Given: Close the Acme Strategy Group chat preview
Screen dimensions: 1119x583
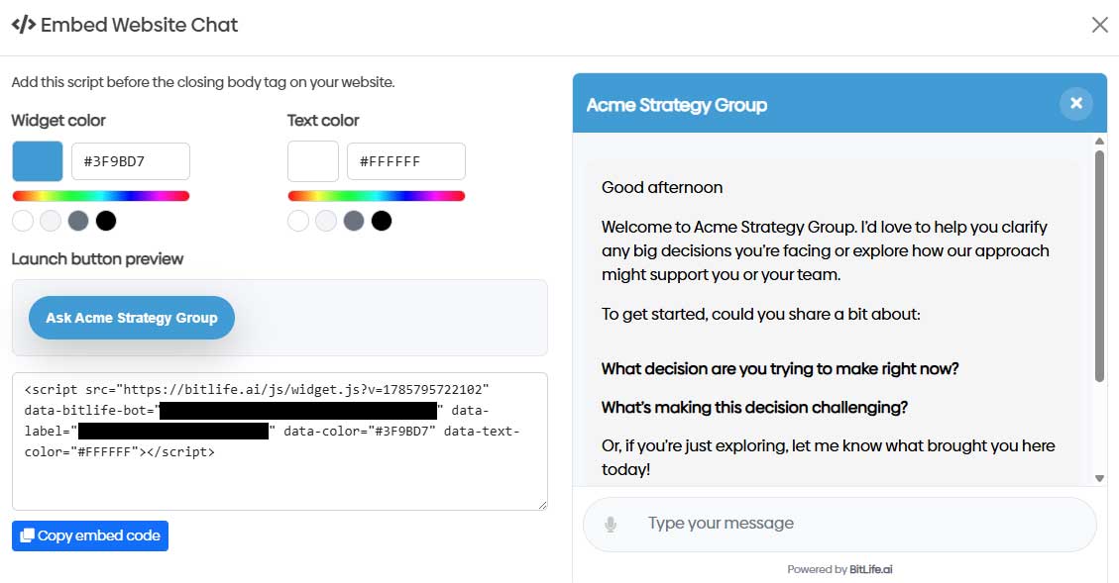Looking at the screenshot, I should click(1076, 104).
